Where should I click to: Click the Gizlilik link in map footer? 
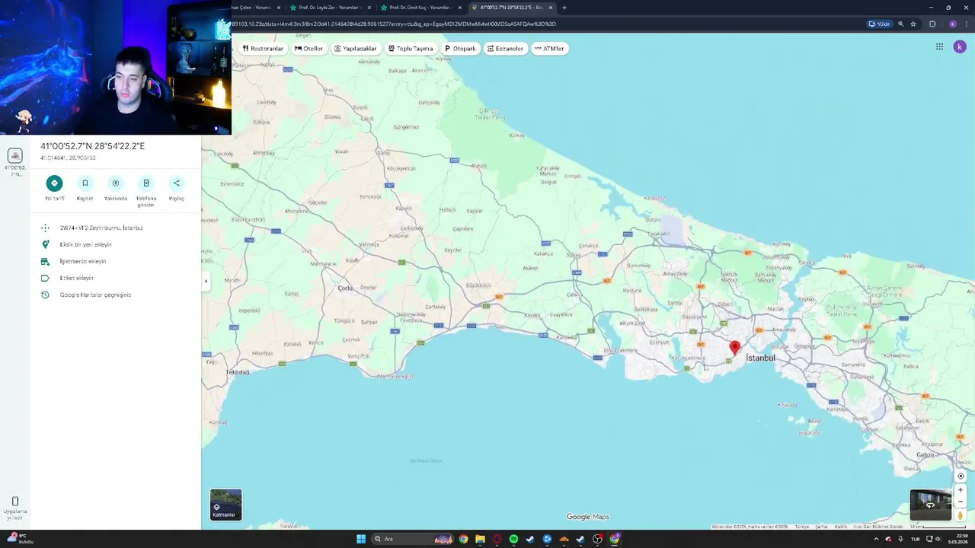click(840, 527)
